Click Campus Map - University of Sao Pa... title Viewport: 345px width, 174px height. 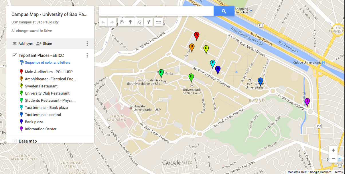(50, 14)
